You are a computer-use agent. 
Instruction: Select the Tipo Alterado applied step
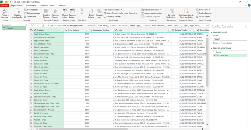pos(230,55)
